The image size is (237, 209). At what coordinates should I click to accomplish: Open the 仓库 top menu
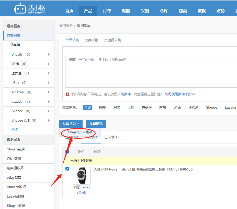click(164, 11)
